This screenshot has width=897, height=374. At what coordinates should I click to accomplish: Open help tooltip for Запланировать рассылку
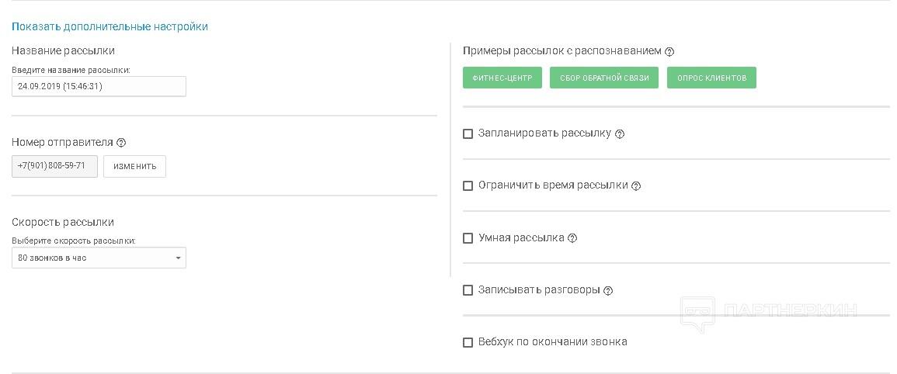[x=620, y=134]
